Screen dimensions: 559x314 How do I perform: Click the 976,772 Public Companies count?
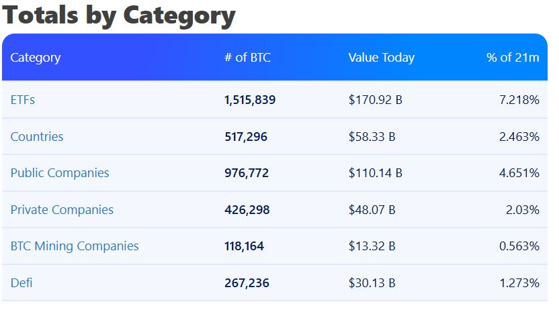(x=247, y=173)
